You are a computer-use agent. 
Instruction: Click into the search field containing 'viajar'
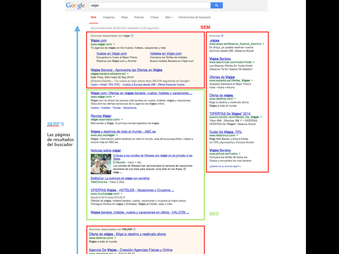150,5
